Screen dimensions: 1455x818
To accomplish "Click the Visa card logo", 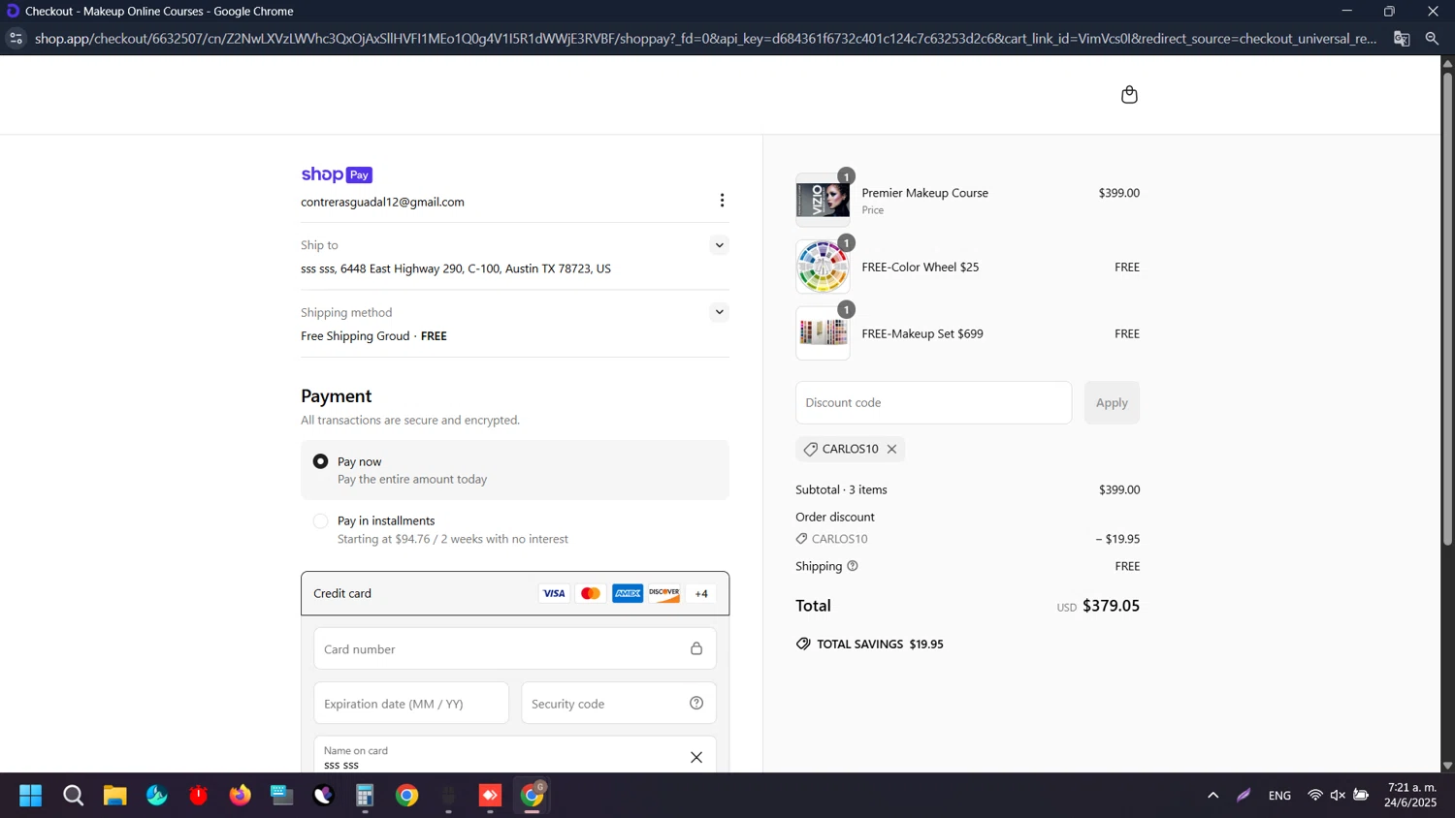I will 554,593.
